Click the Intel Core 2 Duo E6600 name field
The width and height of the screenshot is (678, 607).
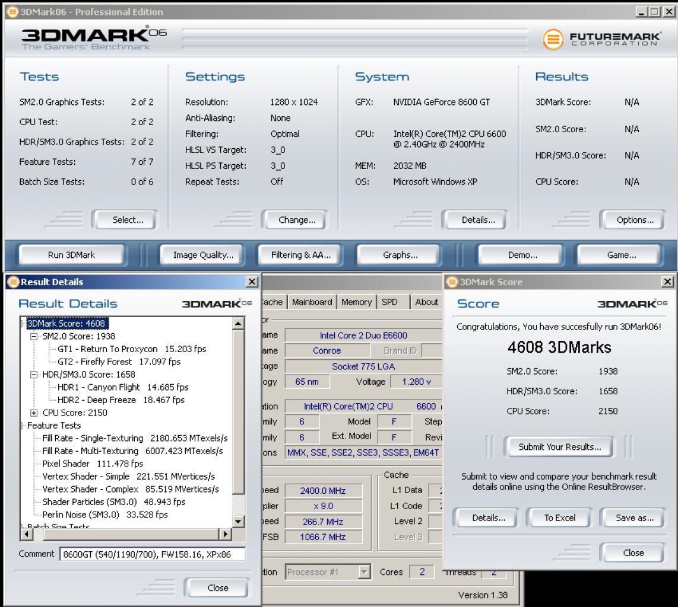[363, 336]
